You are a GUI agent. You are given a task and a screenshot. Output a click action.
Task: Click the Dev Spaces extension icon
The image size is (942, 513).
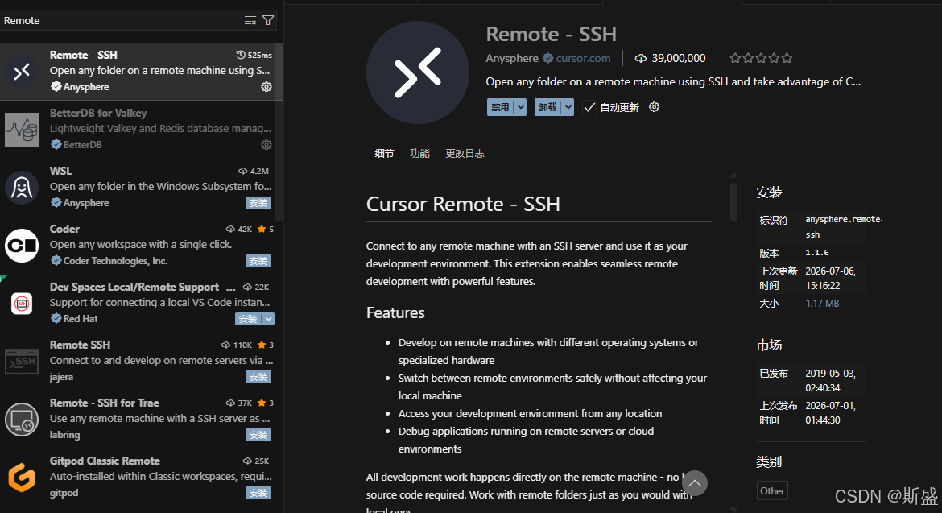tap(22, 304)
